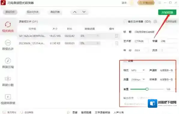
Task: Play 20230606_135354 file from its progress bar arrow
Action: [98, 43]
